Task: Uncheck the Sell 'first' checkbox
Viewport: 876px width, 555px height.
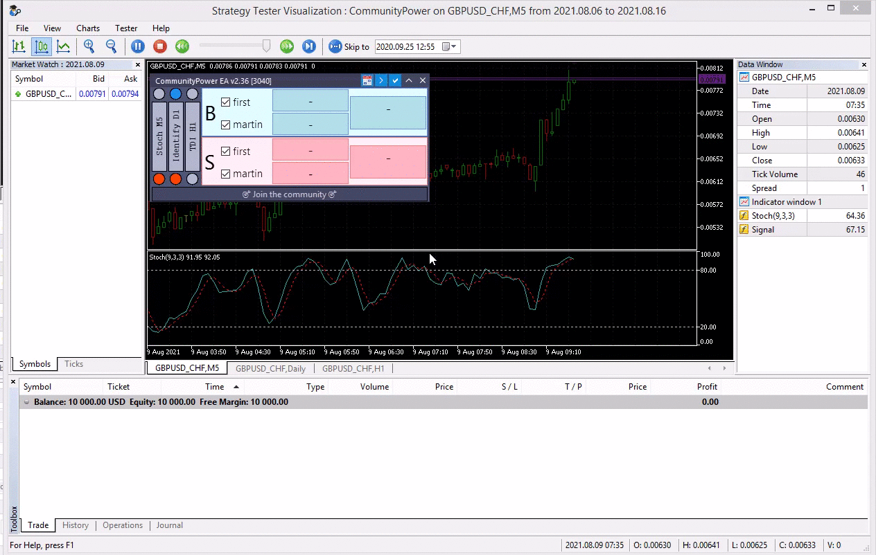Action: [x=225, y=151]
